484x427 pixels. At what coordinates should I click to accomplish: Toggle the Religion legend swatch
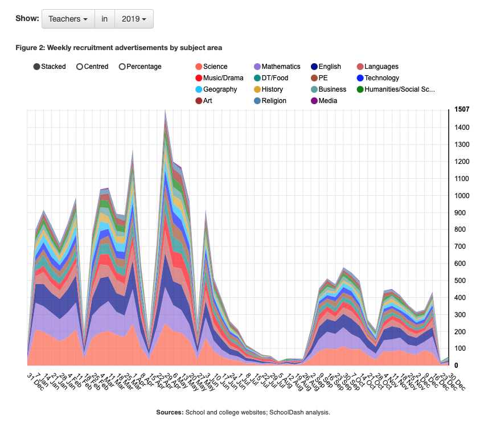[x=257, y=101]
